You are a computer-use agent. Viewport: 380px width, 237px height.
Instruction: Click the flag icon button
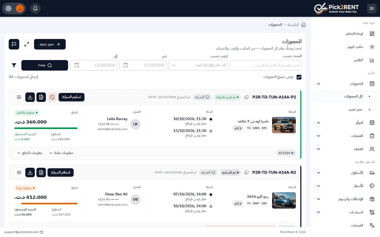pos(14,44)
